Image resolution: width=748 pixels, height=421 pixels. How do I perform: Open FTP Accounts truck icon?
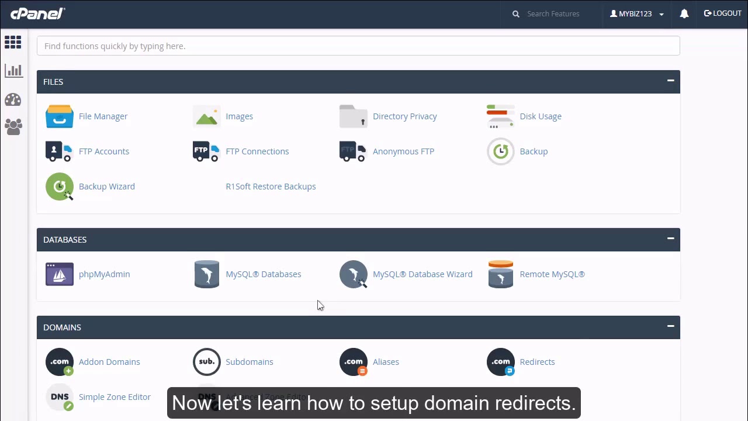pyautogui.click(x=59, y=151)
